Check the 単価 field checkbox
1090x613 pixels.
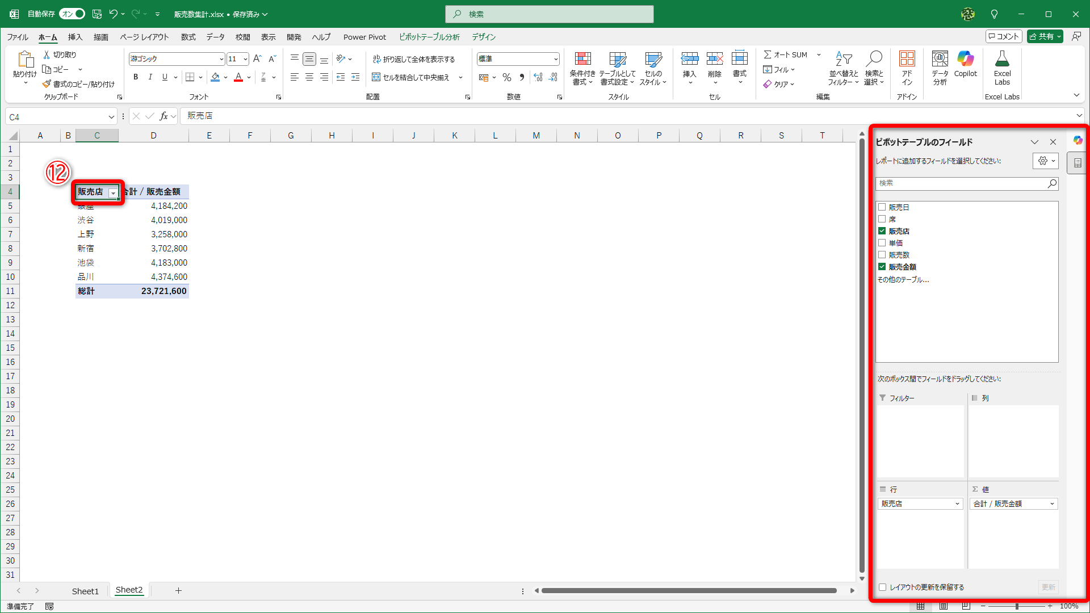point(882,243)
